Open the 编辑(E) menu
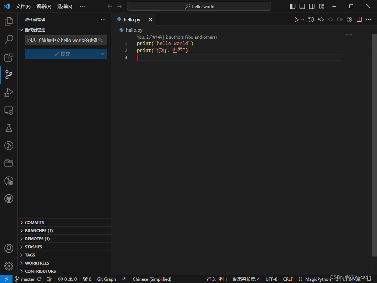Viewport: 377px width, 283px height. click(x=44, y=7)
